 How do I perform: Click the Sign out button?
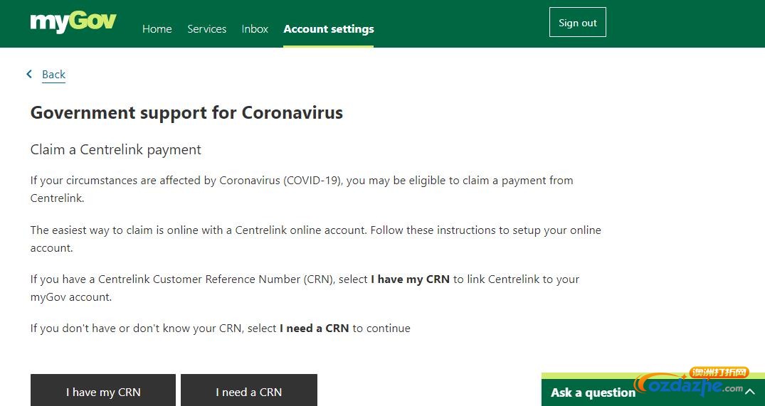(x=578, y=23)
